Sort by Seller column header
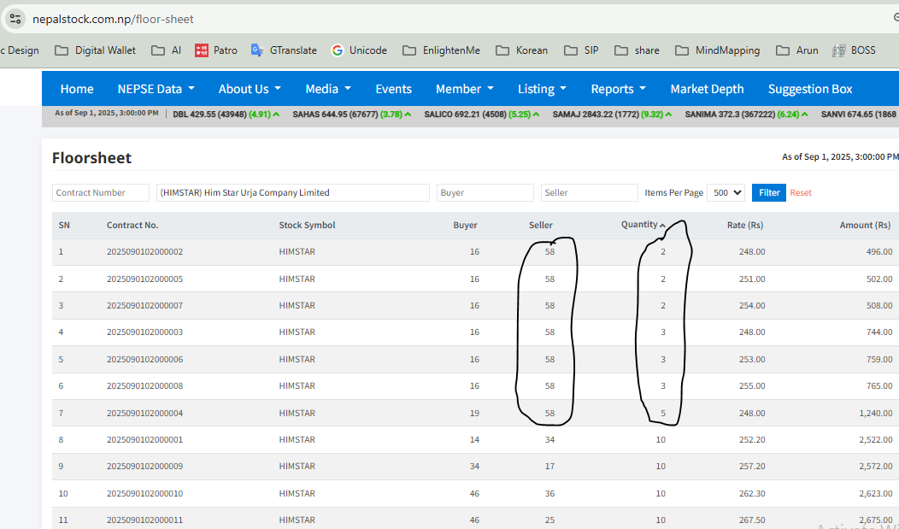The height and width of the screenshot is (529, 899). point(541,226)
